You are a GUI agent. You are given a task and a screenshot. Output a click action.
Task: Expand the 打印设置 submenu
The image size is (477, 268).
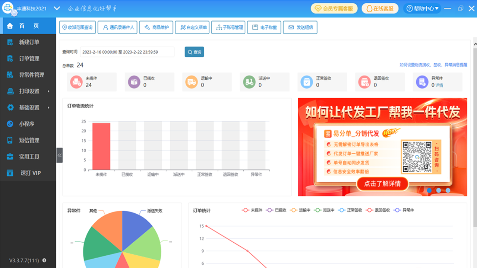29,91
